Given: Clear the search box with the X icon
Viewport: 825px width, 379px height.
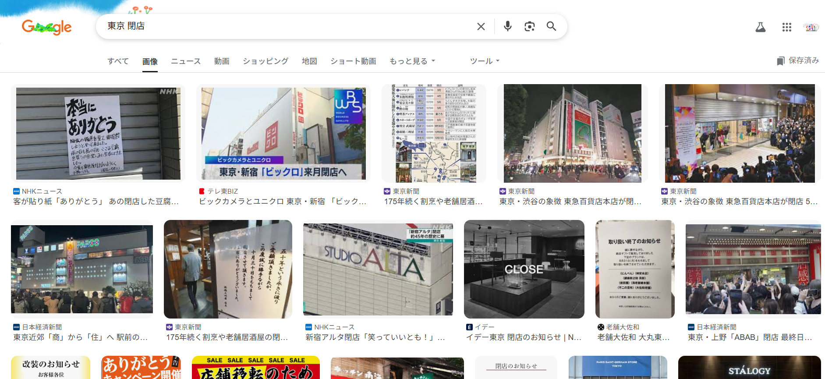Looking at the screenshot, I should tap(481, 26).
